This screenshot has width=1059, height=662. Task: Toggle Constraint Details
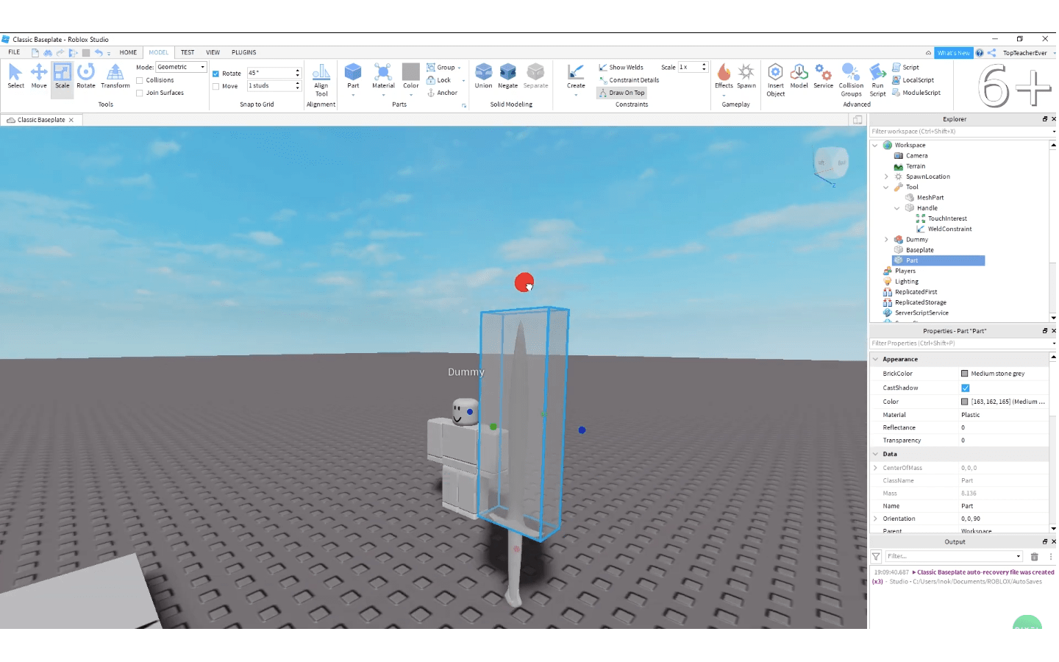(629, 80)
